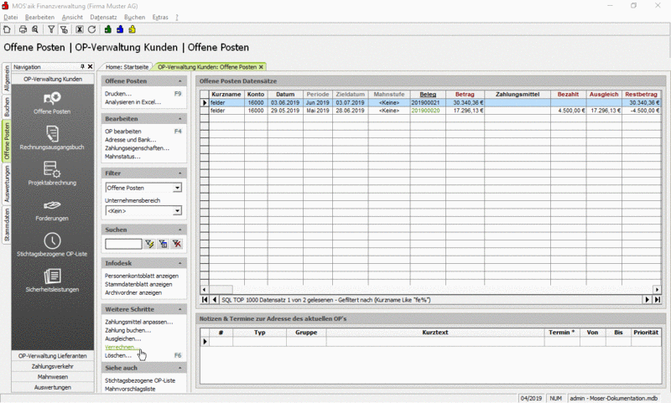This screenshot has width=671, height=403.
Task: Click the Suchen text input field
Action: point(123,244)
